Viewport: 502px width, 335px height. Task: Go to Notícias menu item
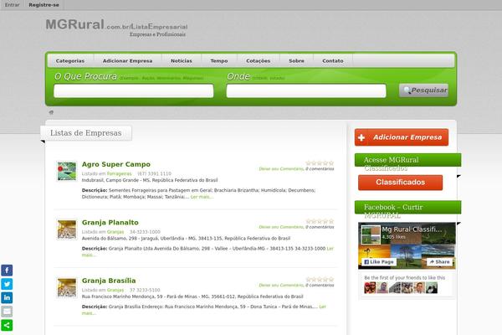[x=182, y=60]
